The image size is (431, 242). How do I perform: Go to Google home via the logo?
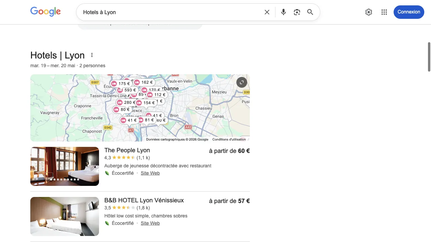point(45,12)
